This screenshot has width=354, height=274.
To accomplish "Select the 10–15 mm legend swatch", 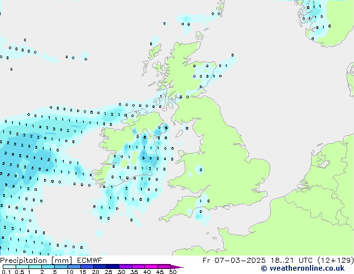I will click(74, 267).
